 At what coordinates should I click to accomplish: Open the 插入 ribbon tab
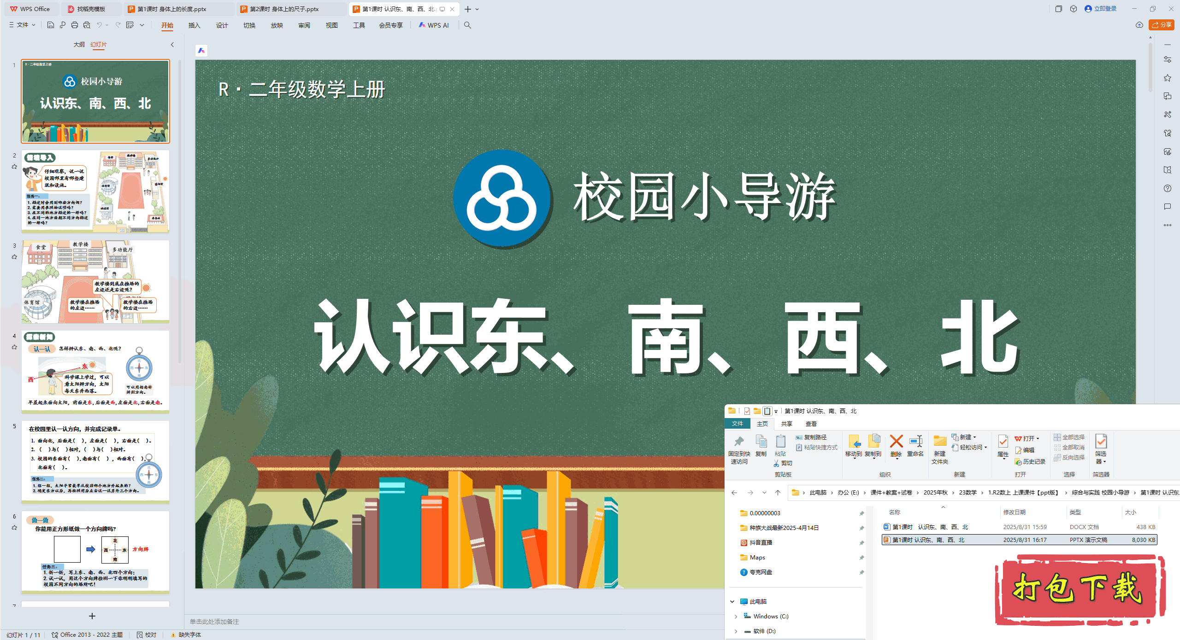tap(194, 25)
